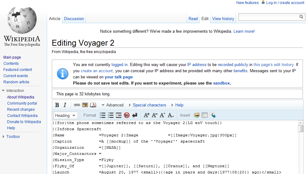306x174 pixels.
Task: Insert no-wiki formatting using the crossed-out W icon
Action: [x=127, y=115]
